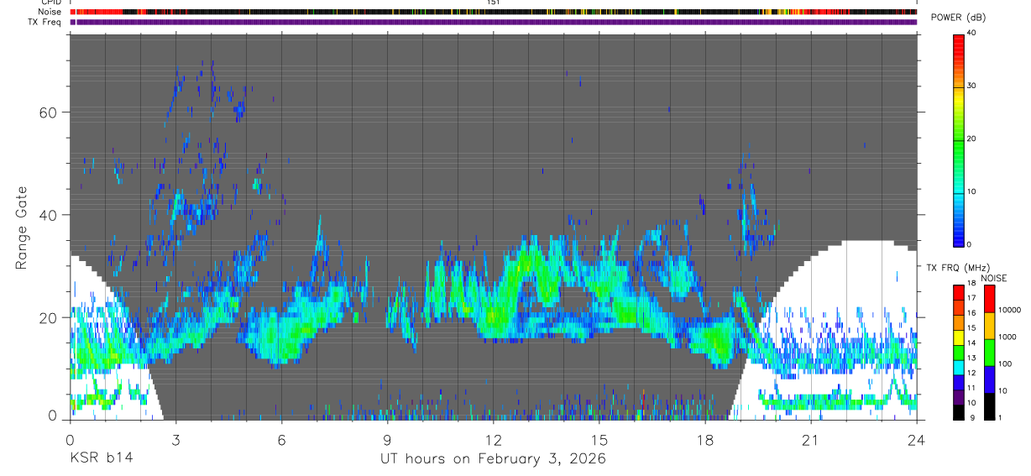Click the 18 tick on UT hours axis
Image resolution: width=1031 pixels, height=476 pixels.
click(705, 439)
